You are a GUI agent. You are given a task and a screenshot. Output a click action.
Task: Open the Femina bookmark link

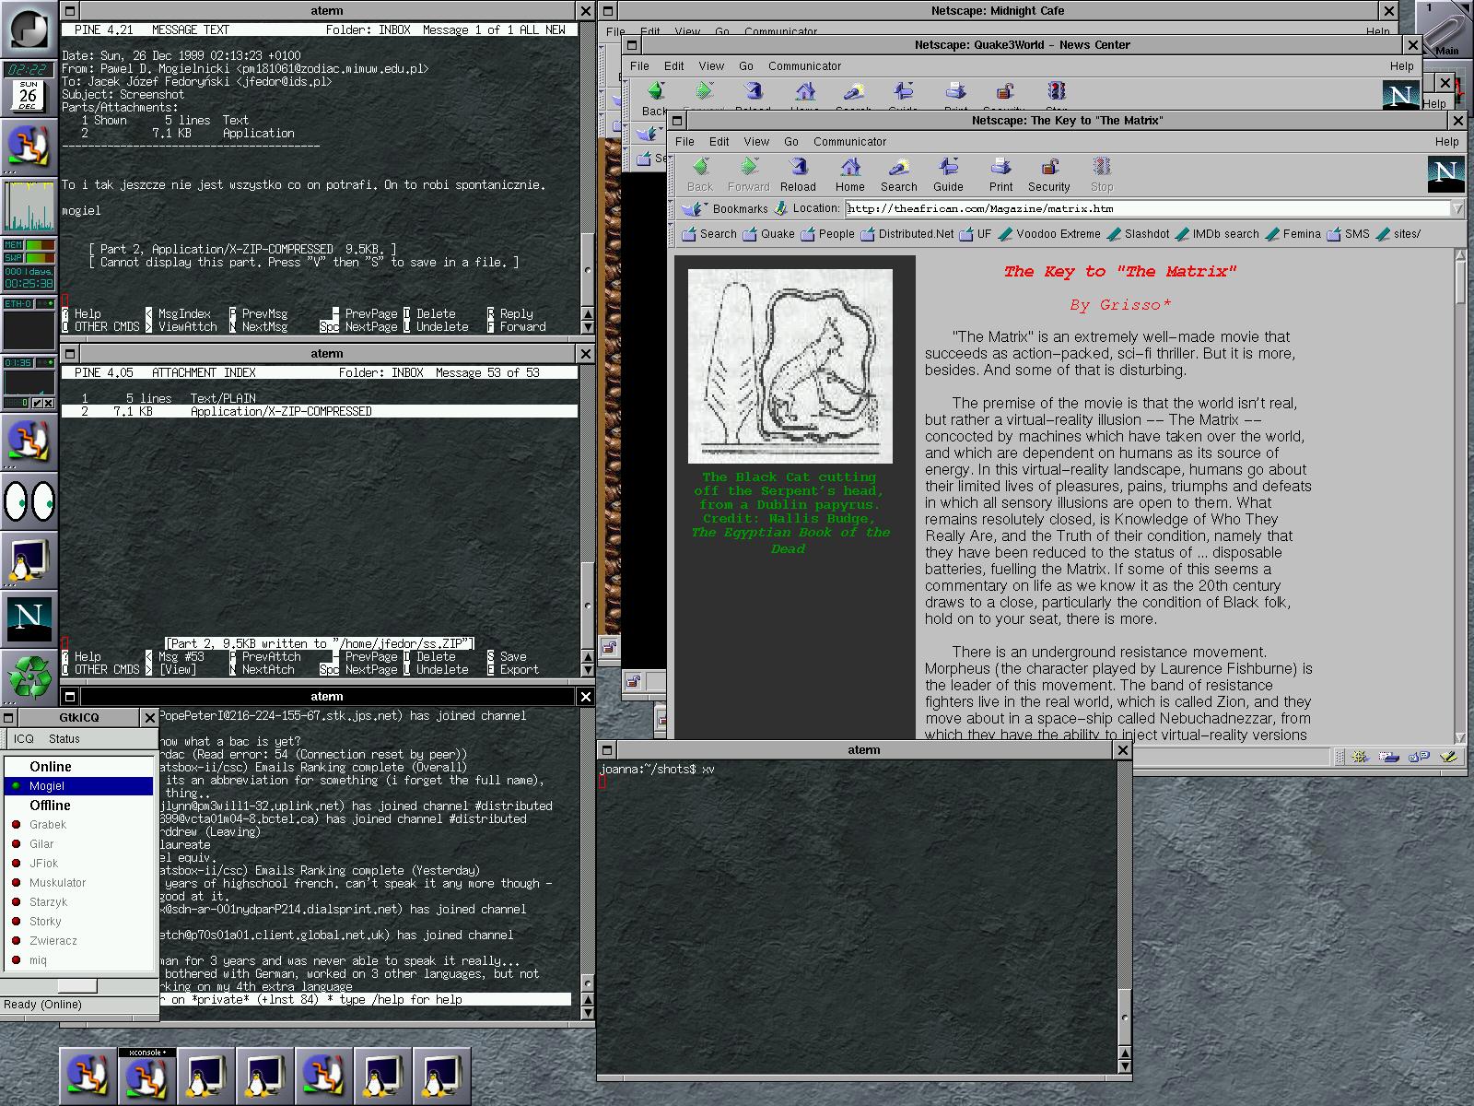point(1293,234)
